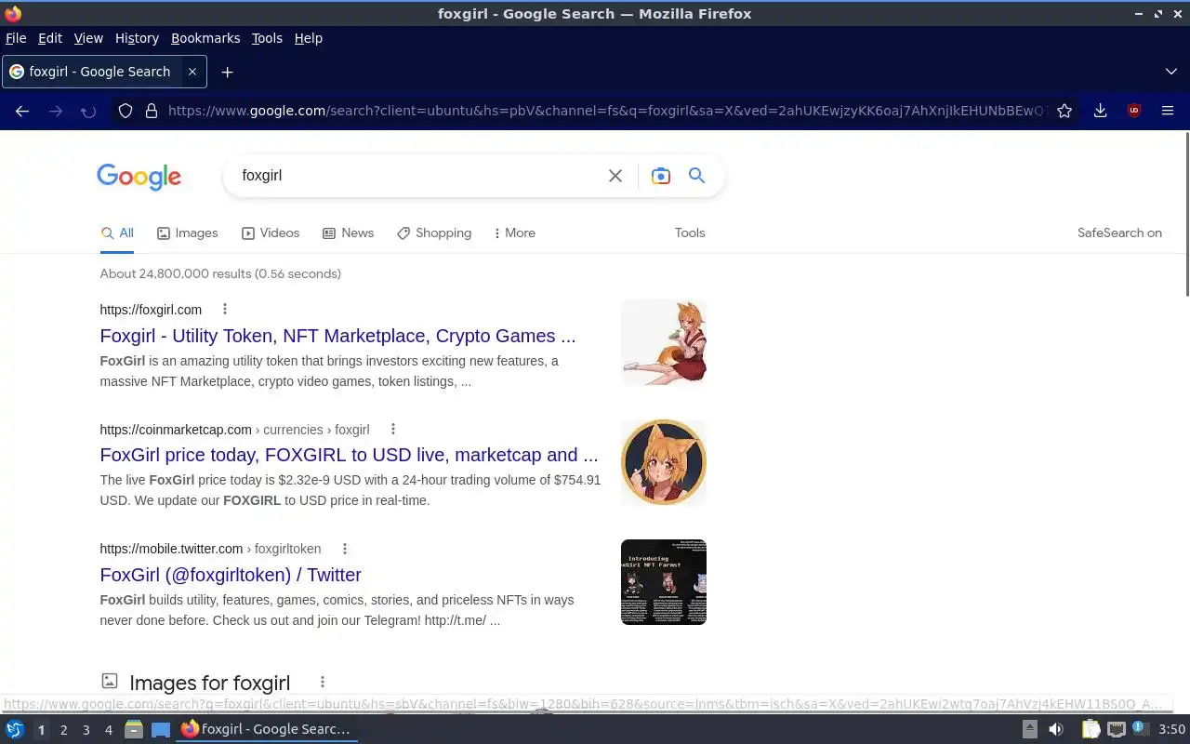Open the Firefox hamburger menu

coord(1168,111)
